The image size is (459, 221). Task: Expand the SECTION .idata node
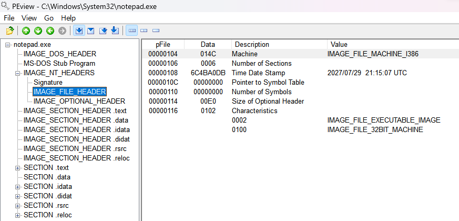coord(17,187)
